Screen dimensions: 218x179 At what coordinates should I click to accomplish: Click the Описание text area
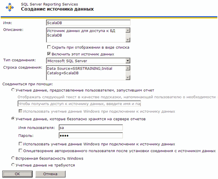[x=86, y=35]
